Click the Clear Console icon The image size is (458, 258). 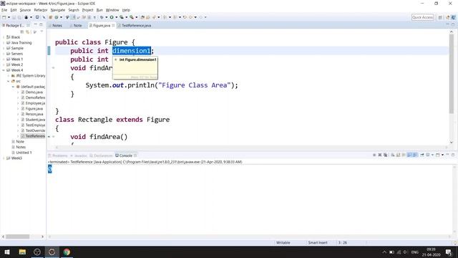click(x=393, y=155)
